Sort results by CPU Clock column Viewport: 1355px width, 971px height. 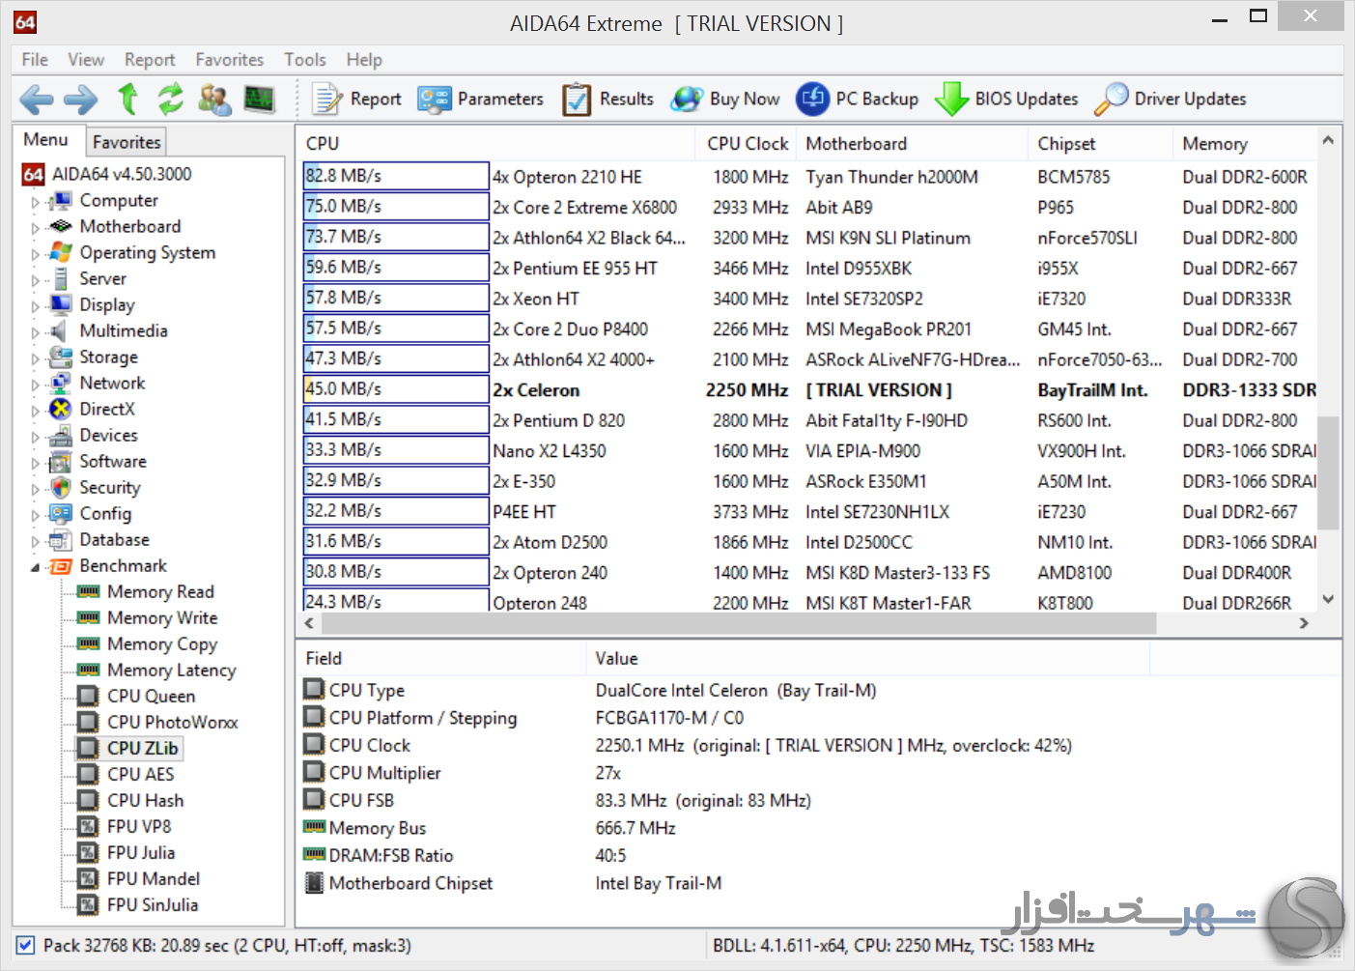746,143
